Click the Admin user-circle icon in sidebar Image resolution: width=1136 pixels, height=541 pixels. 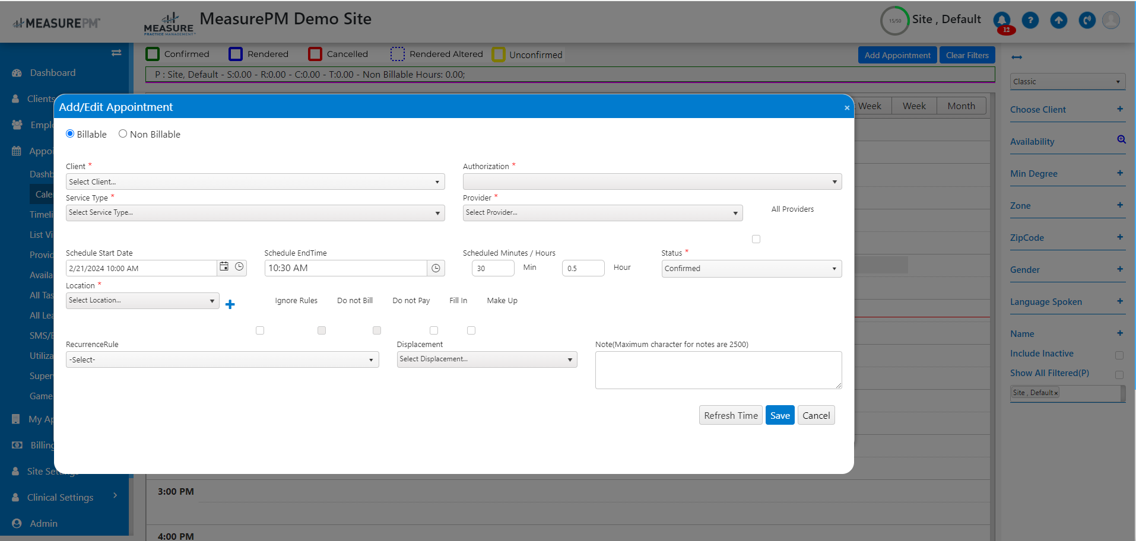[x=17, y=523]
